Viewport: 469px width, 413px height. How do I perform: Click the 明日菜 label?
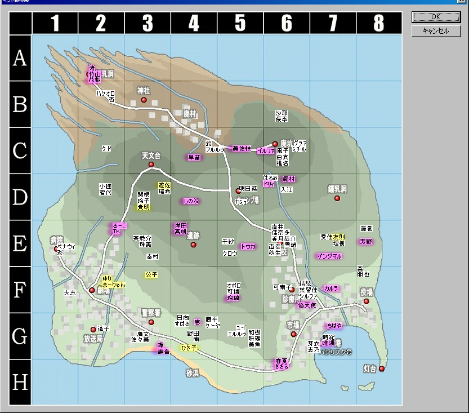248,189
